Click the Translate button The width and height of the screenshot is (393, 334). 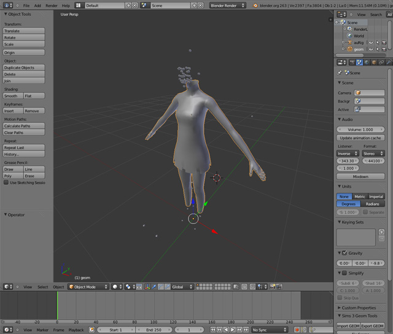pos(24,31)
